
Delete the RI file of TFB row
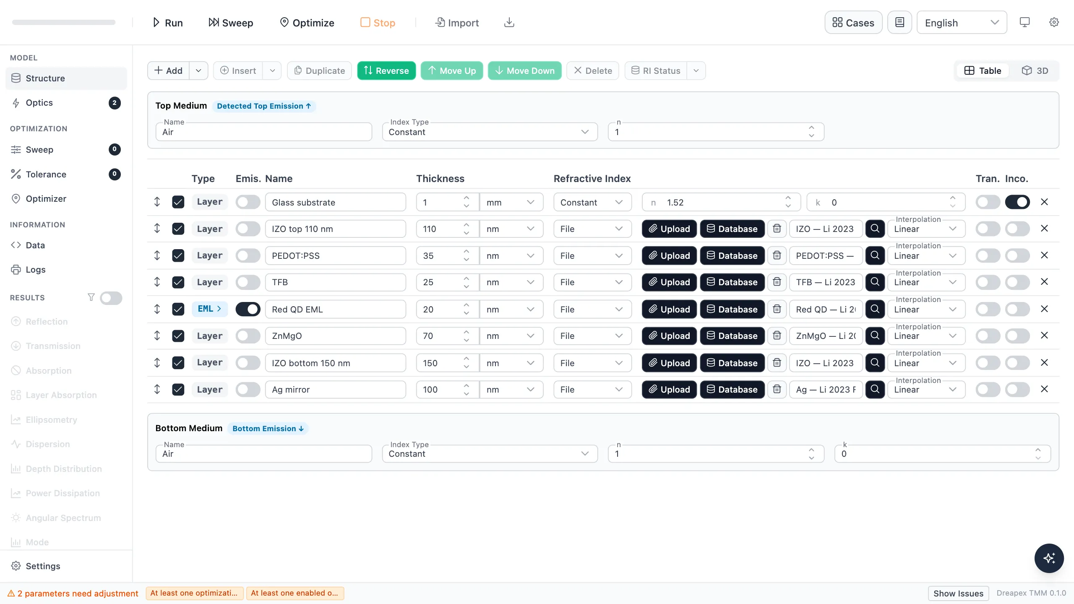777,282
